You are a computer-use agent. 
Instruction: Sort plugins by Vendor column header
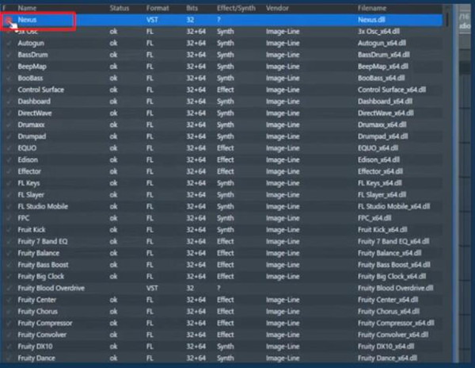[x=278, y=7]
